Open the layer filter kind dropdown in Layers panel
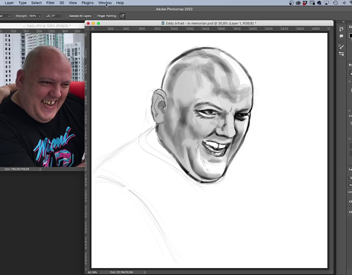 pyautogui.click(x=350, y=178)
